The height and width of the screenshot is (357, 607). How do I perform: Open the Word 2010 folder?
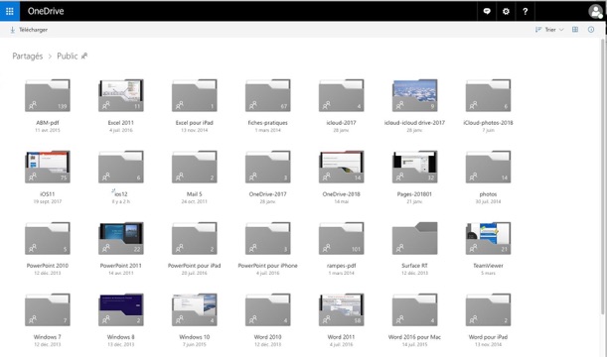click(268, 309)
